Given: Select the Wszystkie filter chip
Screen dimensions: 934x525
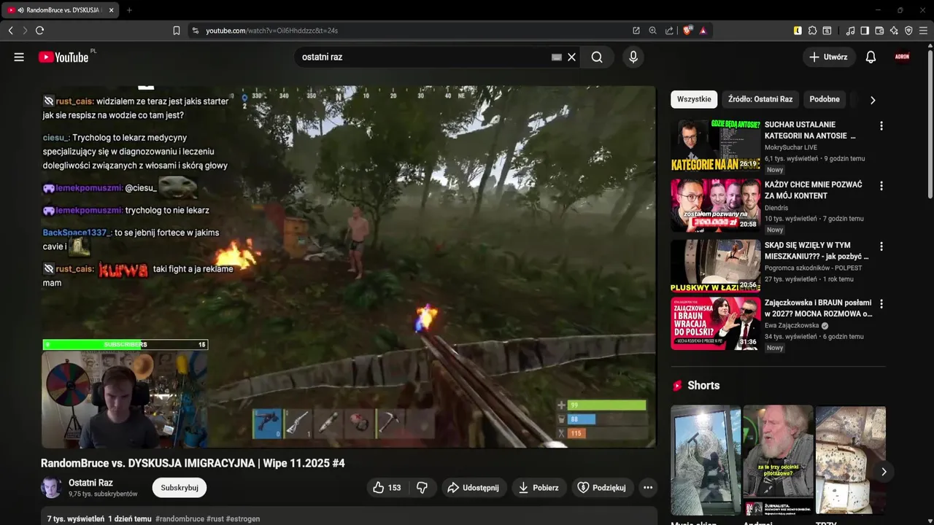Looking at the screenshot, I should [694, 99].
